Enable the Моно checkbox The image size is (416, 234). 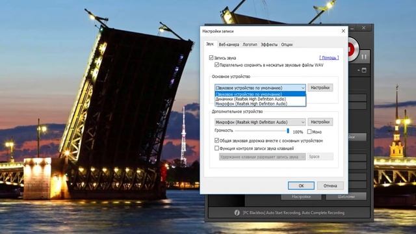click(x=309, y=131)
